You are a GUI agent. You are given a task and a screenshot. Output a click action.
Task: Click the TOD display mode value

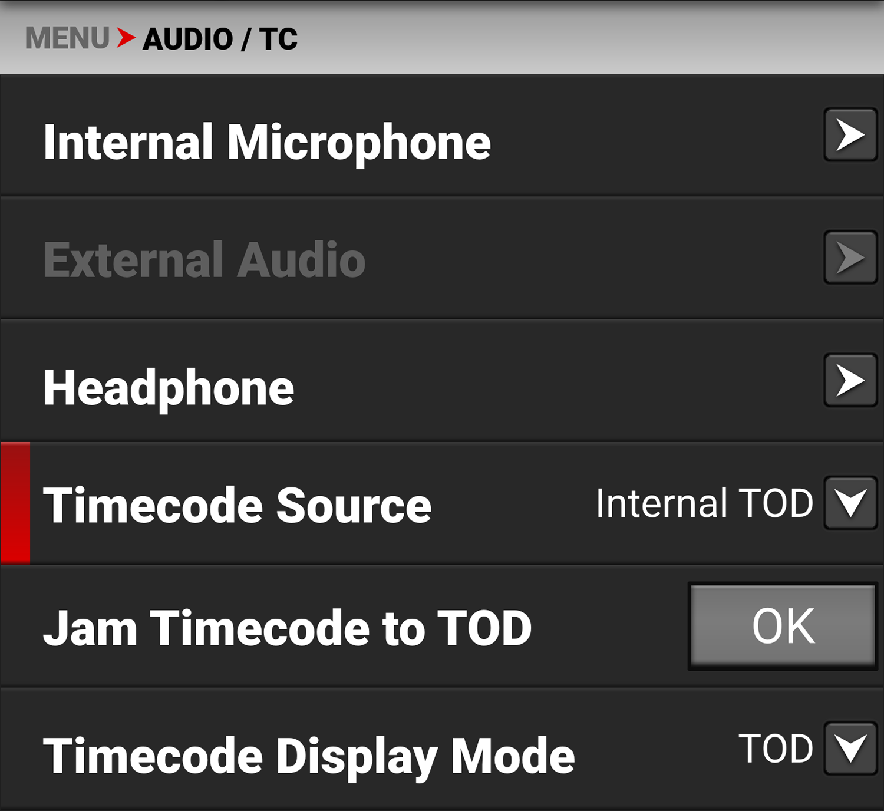[776, 749]
